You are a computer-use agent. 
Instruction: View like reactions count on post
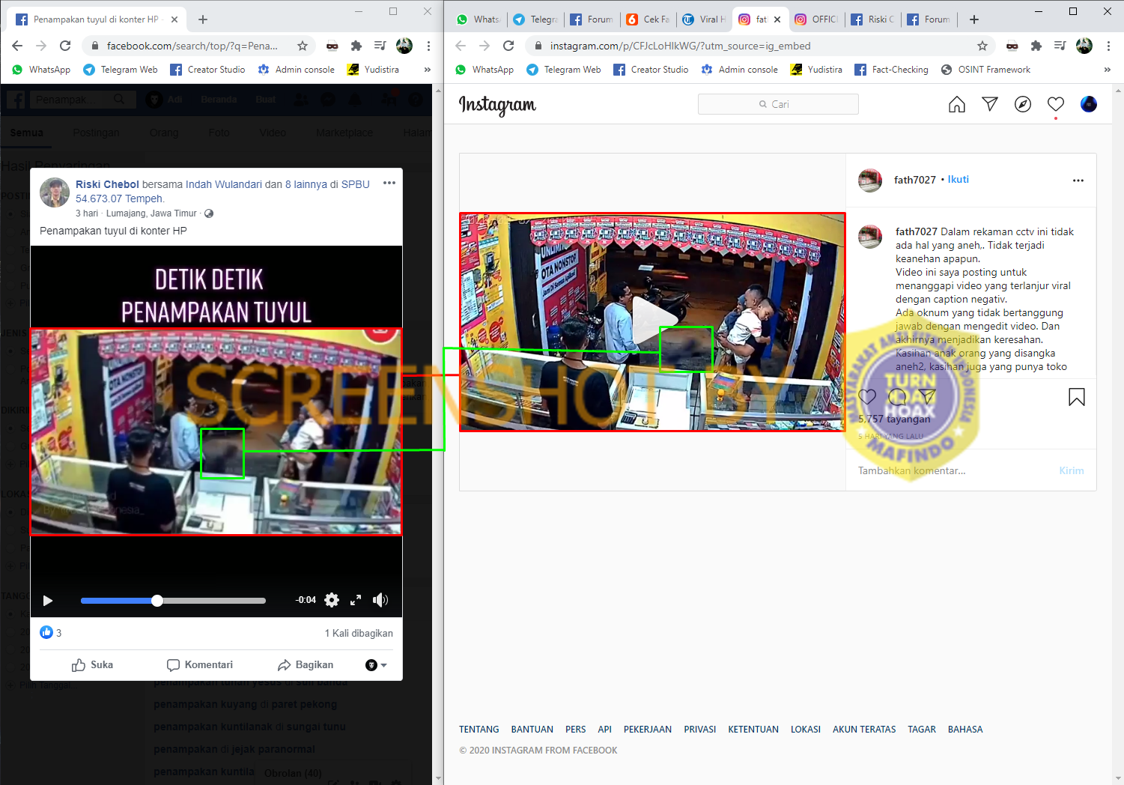pyautogui.click(x=51, y=633)
